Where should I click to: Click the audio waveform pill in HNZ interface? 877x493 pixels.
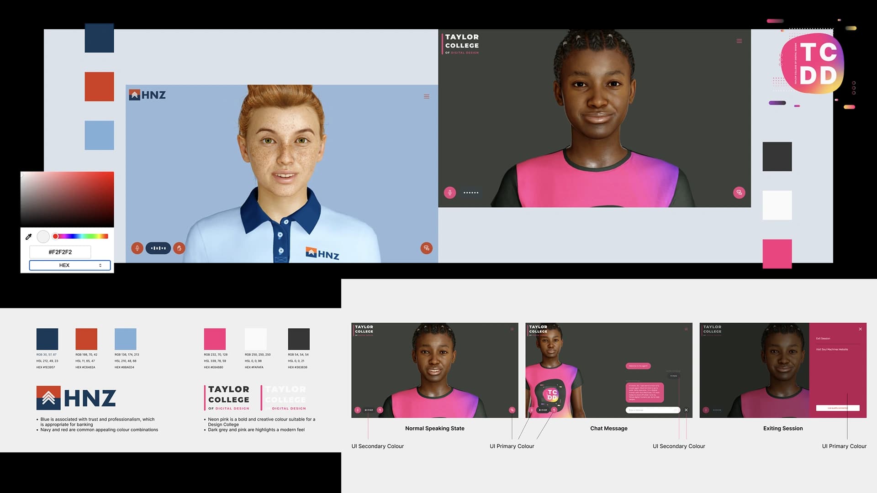(158, 248)
